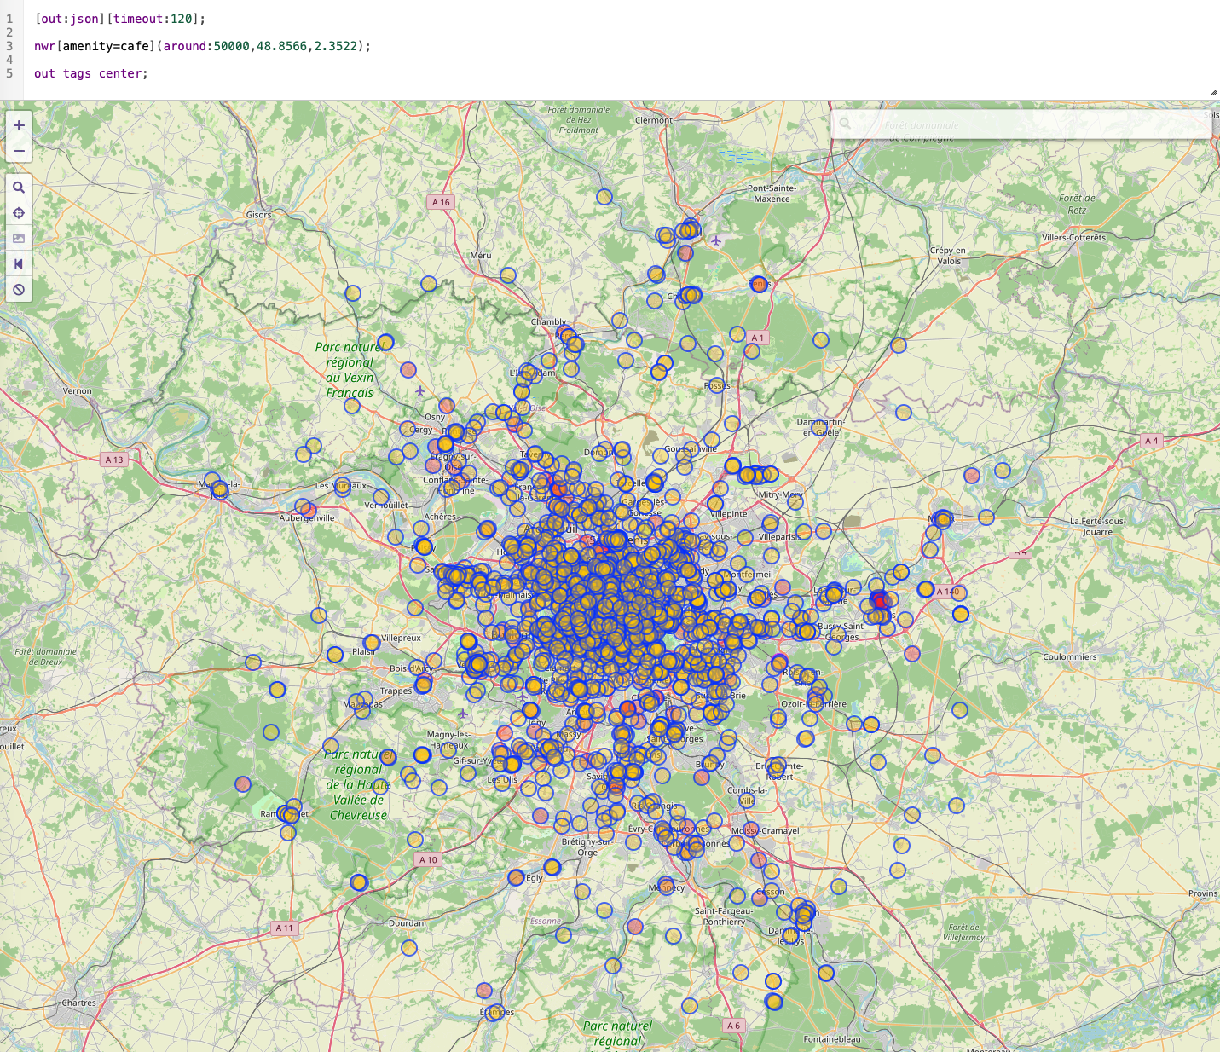Click line number 3 in the editor gutter
This screenshot has height=1052, width=1220.
click(x=9, y=46)
